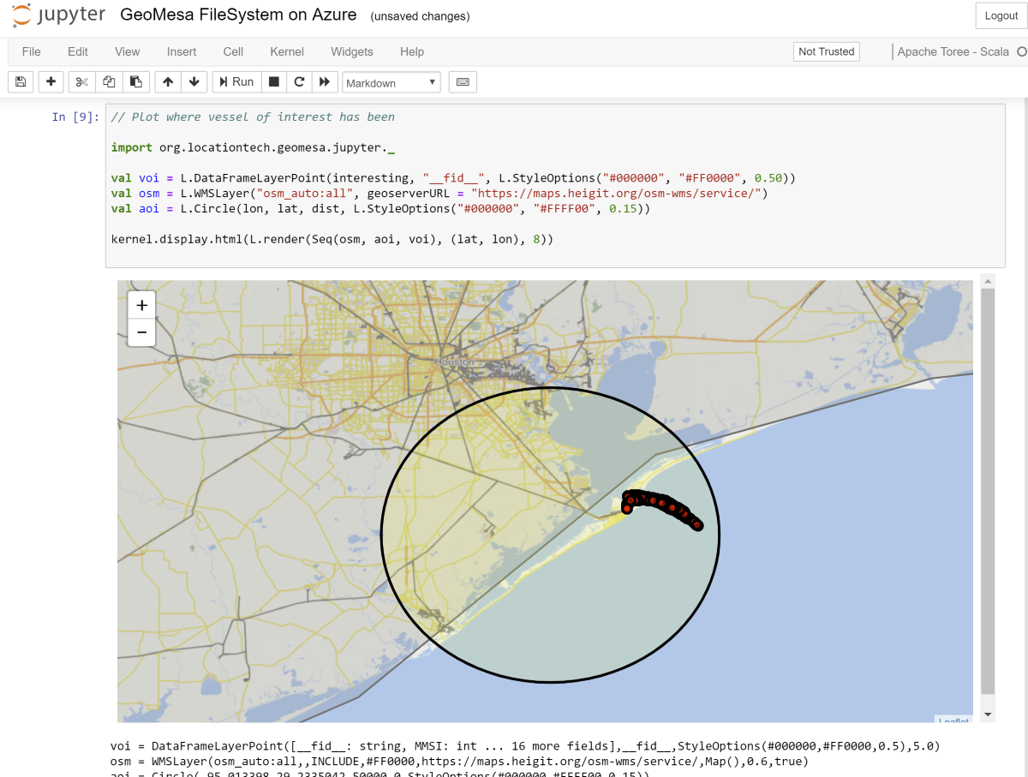Restart the kernel using the refresh icon
The image size is (1028, 777).
click(298, 81)
